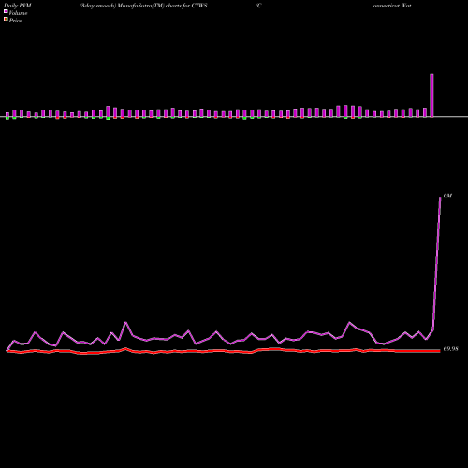The height and width of the screenshot is (468, 468).
Task: Click the end of the red price line
Action: (x=440, y=351)
